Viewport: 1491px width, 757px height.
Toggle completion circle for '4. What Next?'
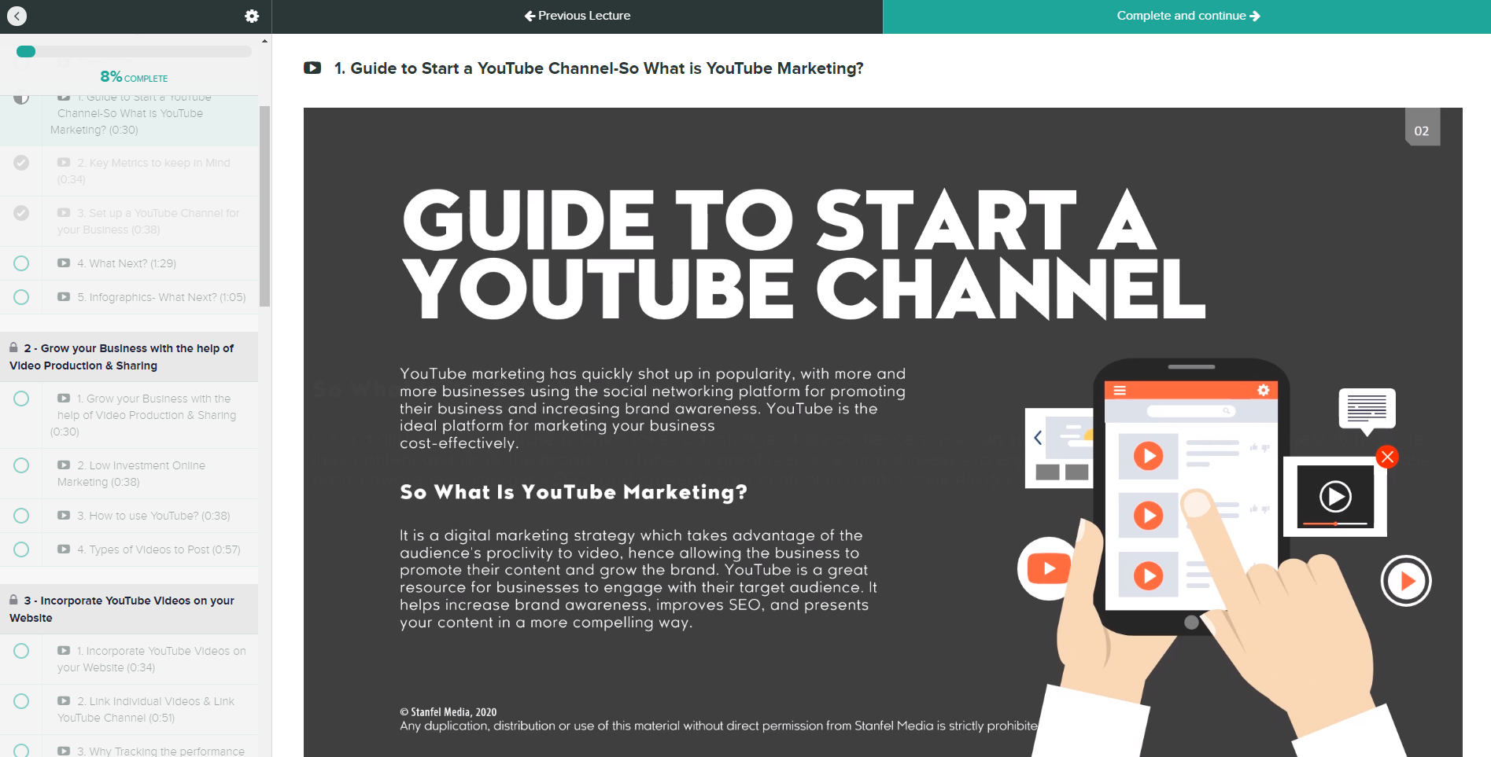[21, 263]
